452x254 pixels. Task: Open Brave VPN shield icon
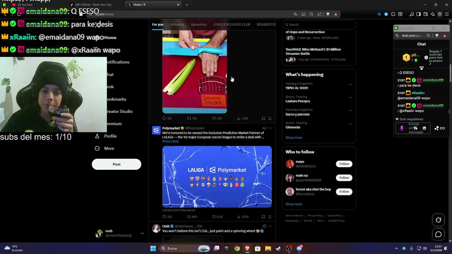[x=440, y=14]
